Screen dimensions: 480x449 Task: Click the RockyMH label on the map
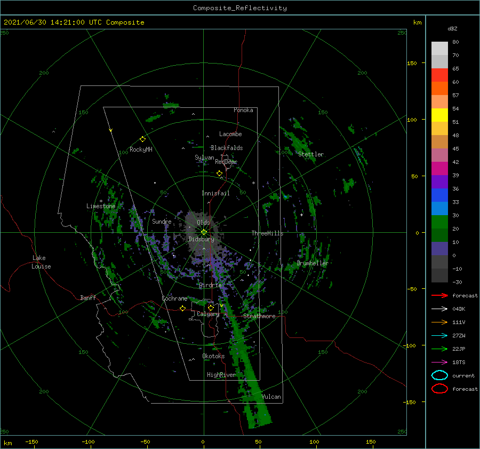141,149
